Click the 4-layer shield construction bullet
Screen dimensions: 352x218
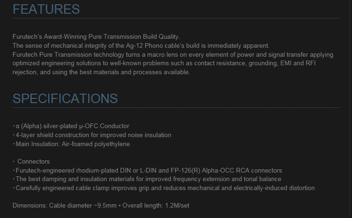coord(92,135)
